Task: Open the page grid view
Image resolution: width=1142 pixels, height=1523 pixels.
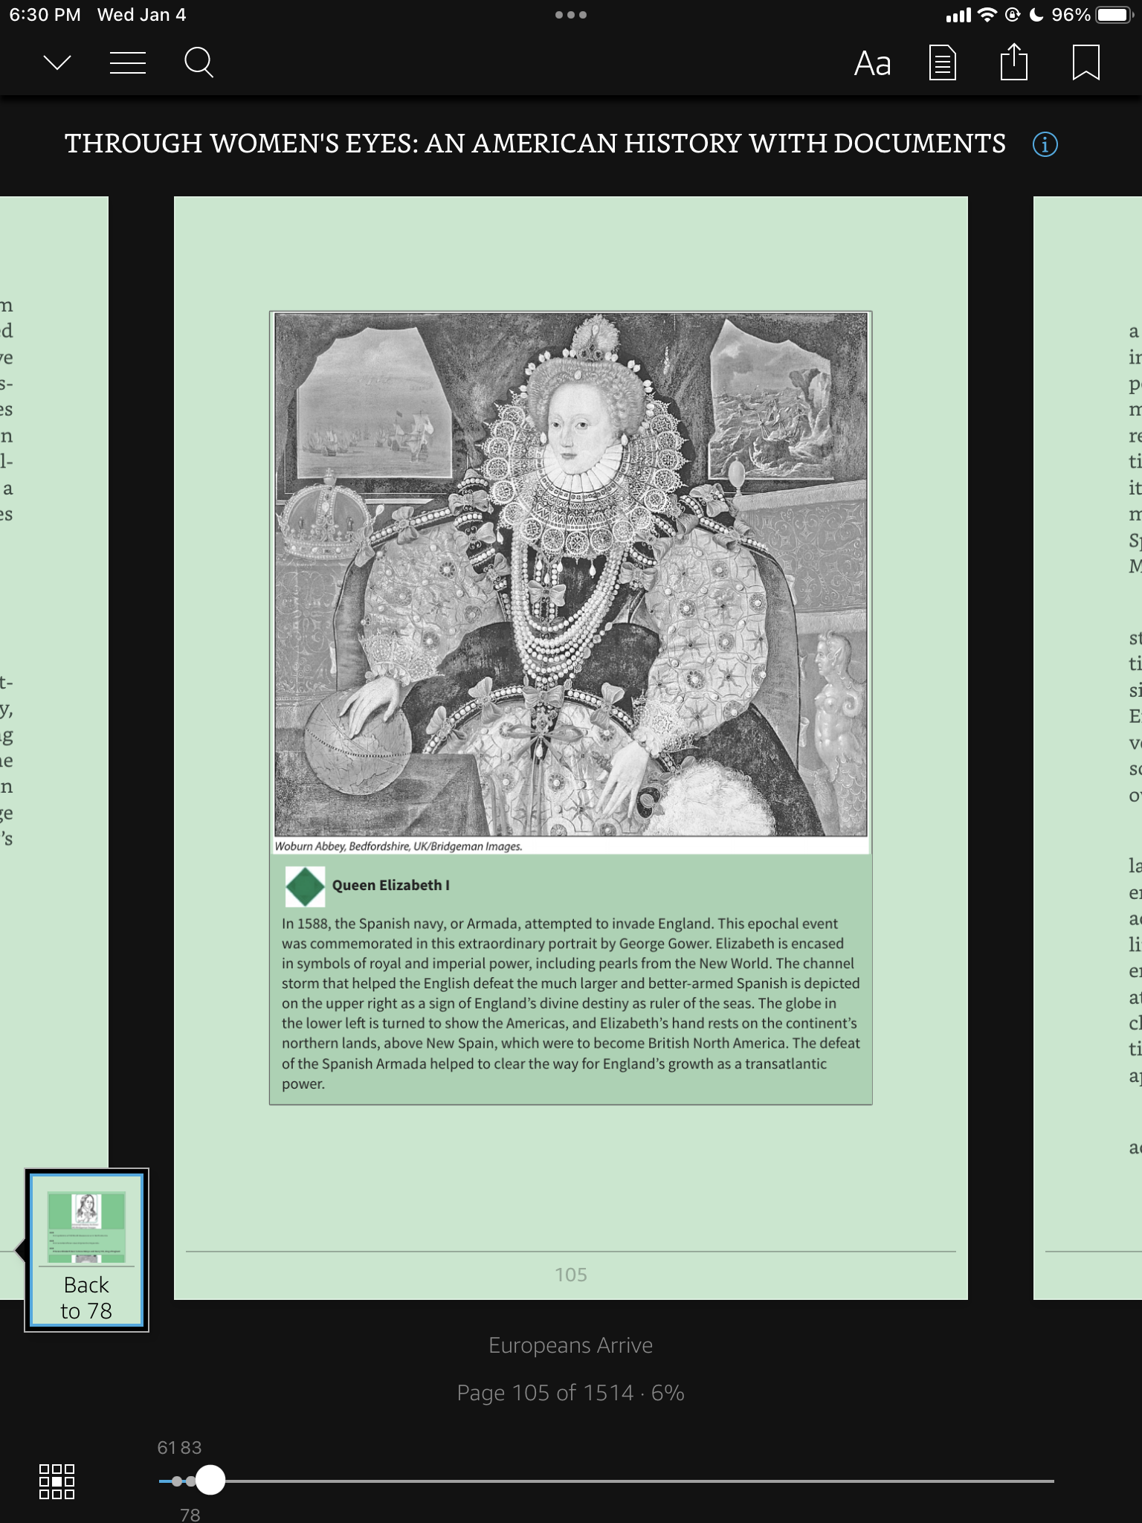Action: pyautogui.click(x=57, y=1481)
